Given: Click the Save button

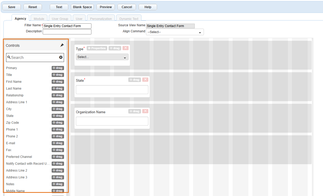Looking at the screenshot, I should (12, 7).
